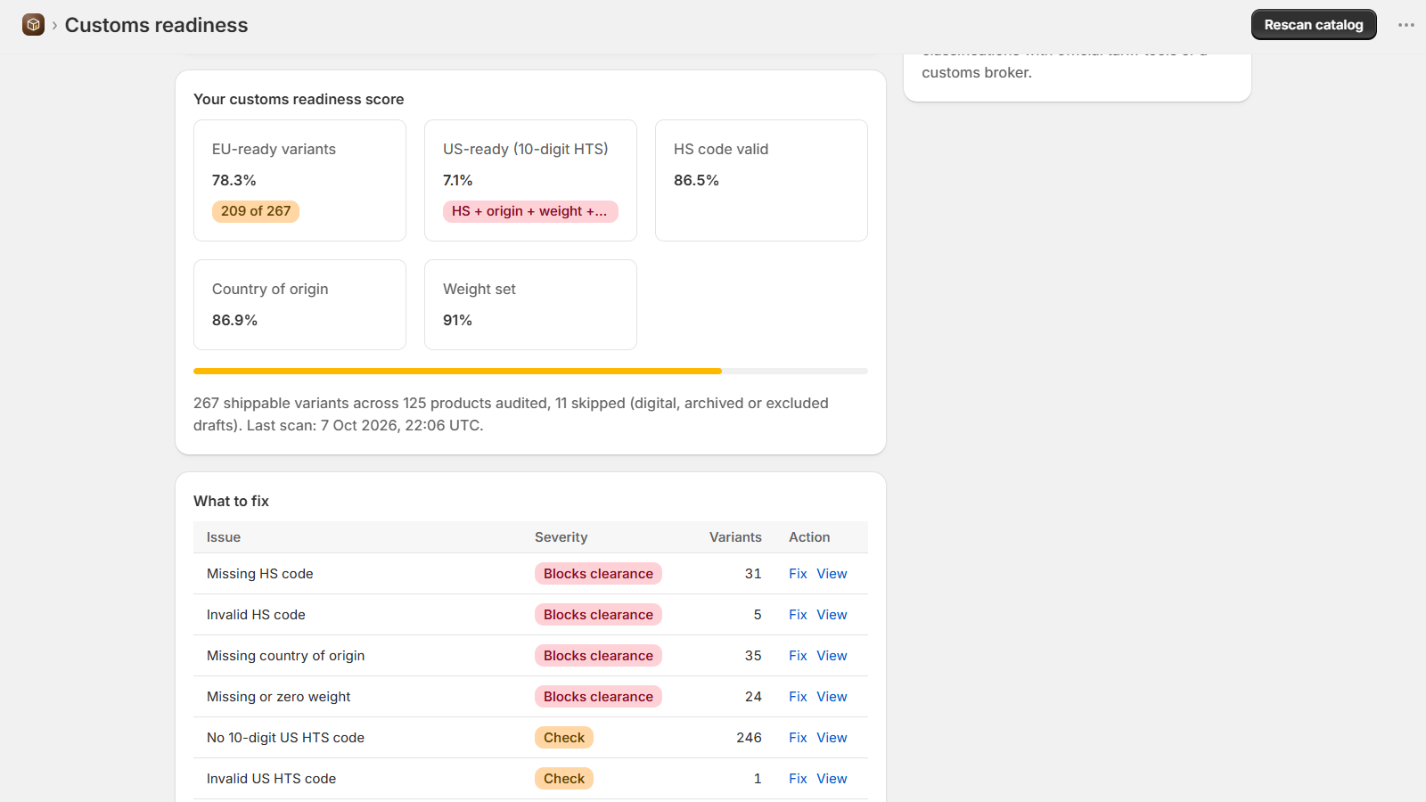The image size is (1426, 802).
Task: Select the US-ready (10-digit HTS) score card
Action: (x=530, y=180)
